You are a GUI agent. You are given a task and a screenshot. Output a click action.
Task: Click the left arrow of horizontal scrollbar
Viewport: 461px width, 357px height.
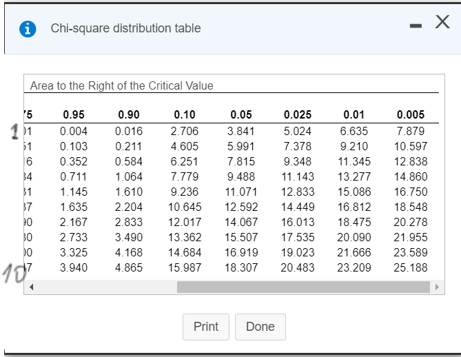31,287
